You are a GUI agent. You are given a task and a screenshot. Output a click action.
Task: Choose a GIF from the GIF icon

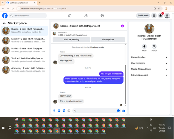pyautogui.click(x=69, y=111)
